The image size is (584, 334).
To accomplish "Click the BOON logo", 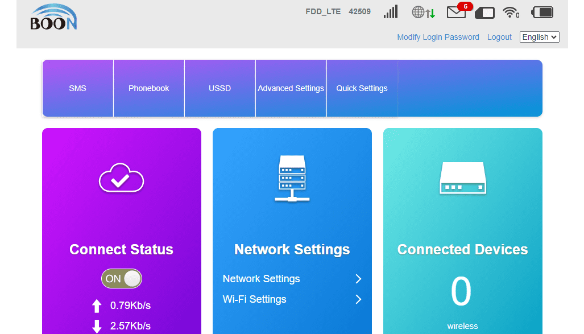I will pyautogui.click(x=53, y=18).
